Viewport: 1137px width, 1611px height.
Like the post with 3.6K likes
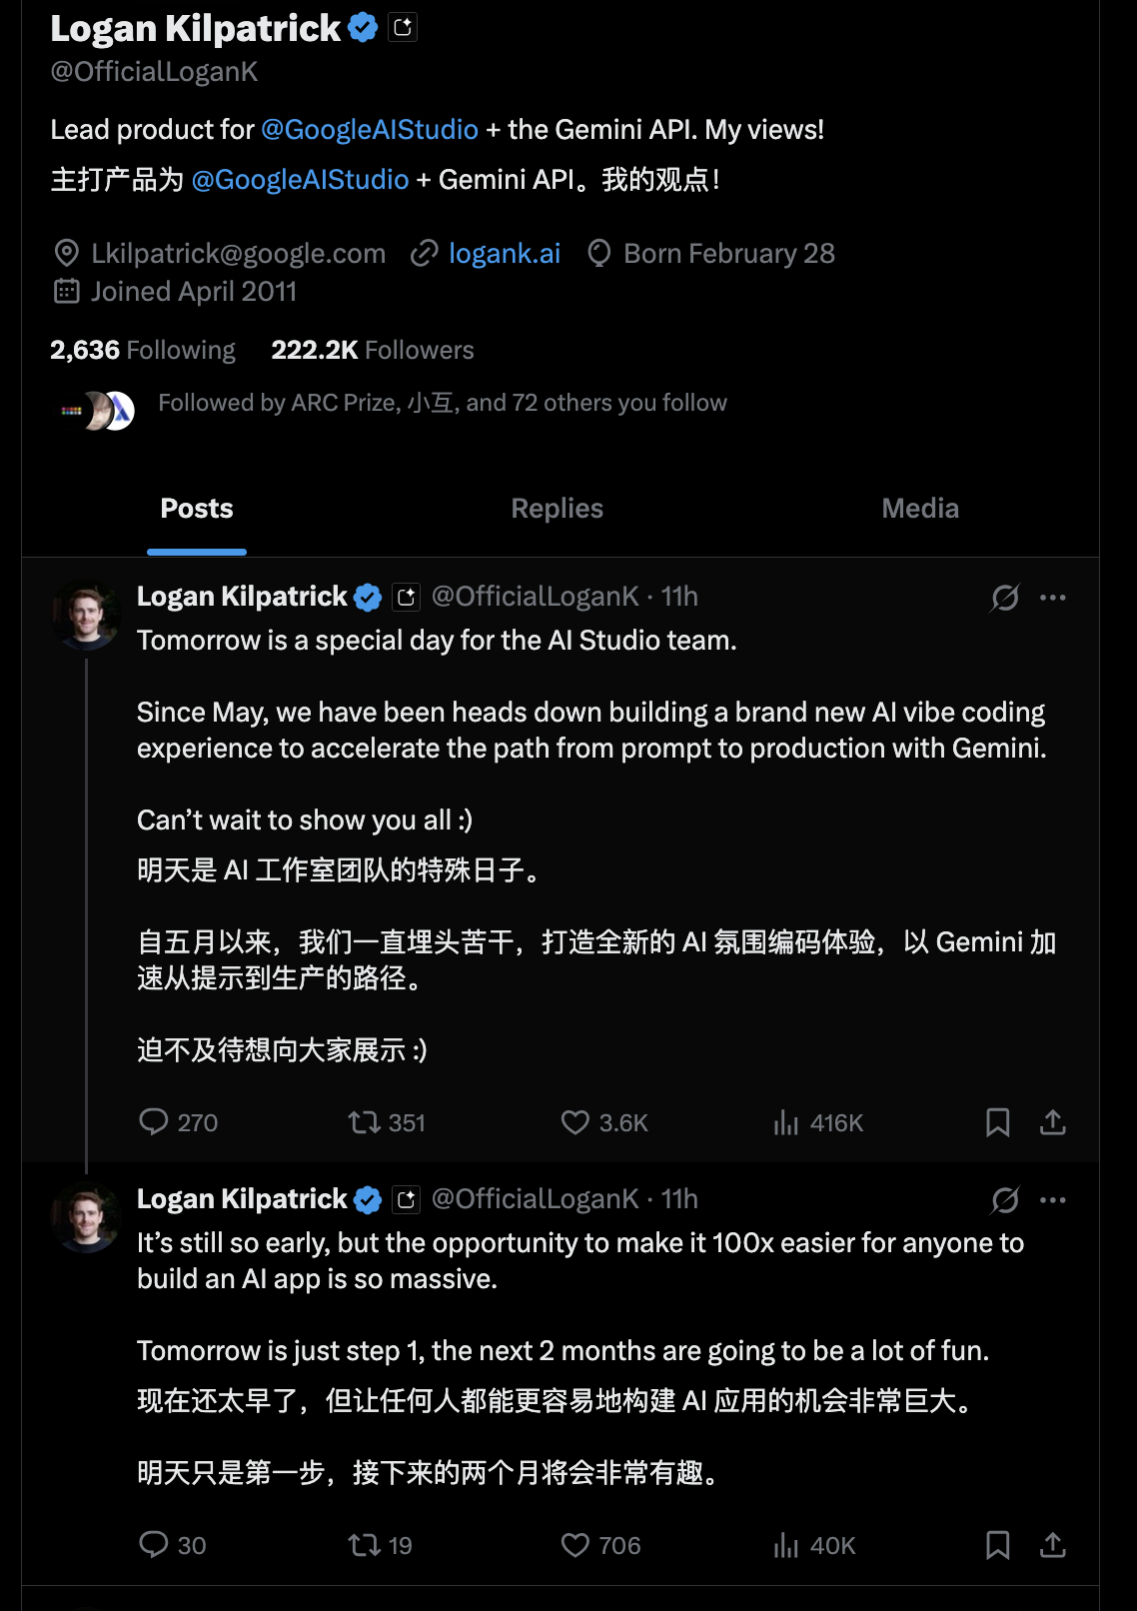tap(575, 1122)
